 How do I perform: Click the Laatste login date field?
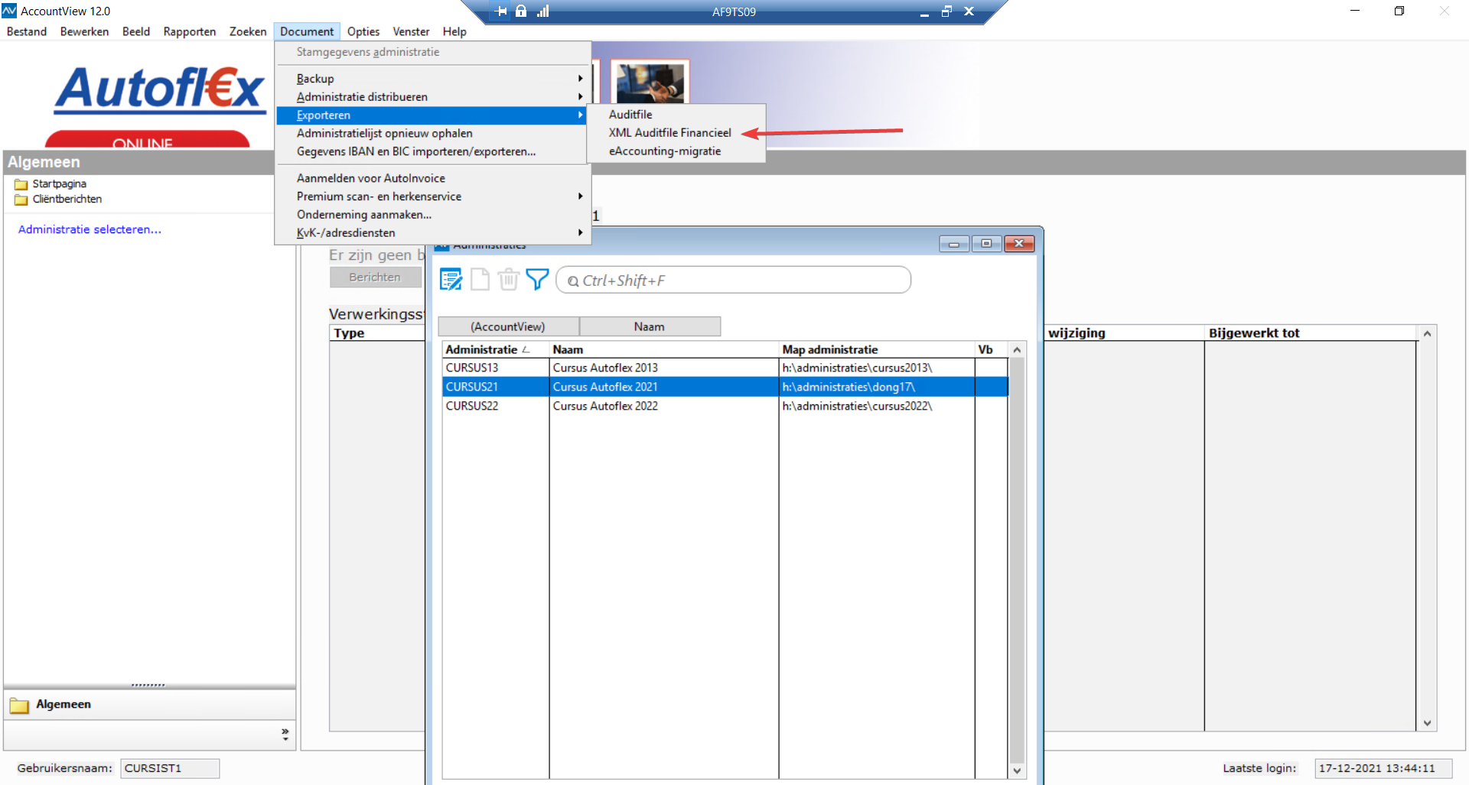(x=1383, y=768)
